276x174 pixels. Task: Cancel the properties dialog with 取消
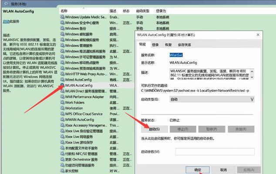pos(223,170)
